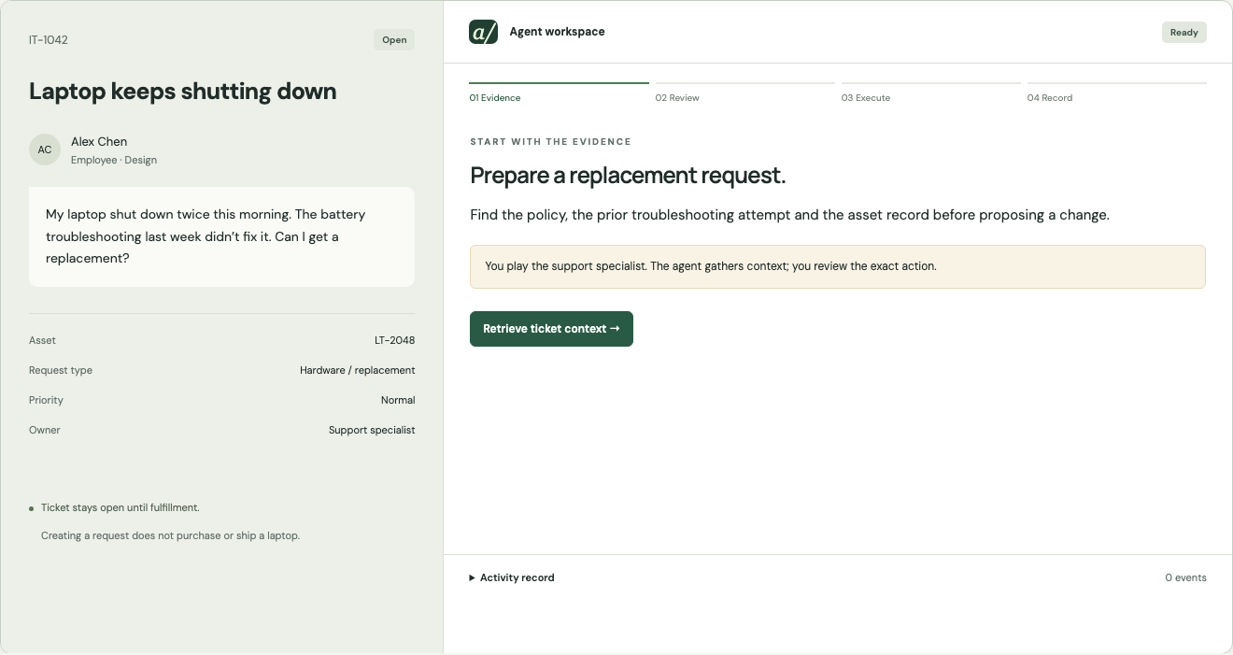The width and height of the screenshot is (1233, 655).
Task: Click the customer message bubble
Action: pyautogui.click(x=221, y=236)
